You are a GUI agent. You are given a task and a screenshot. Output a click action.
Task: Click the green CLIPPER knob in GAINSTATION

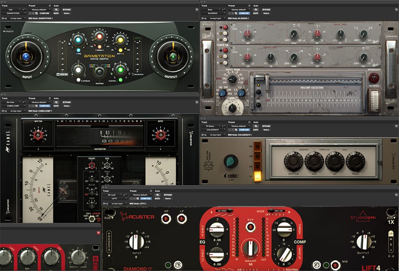(120, 70)
